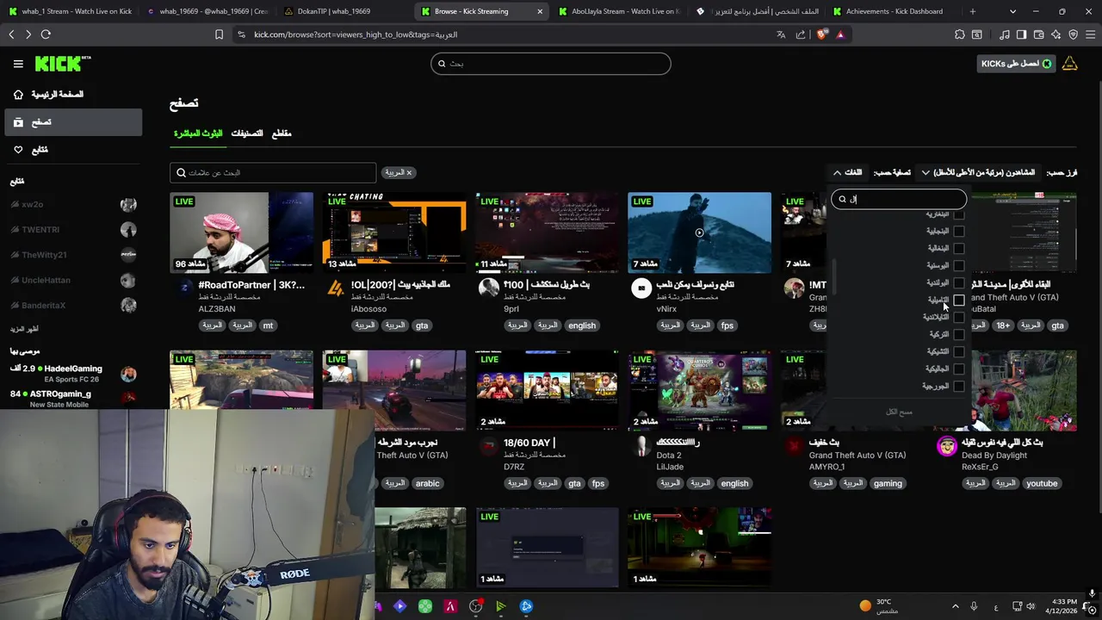Click the Get KICKs button

coord(1016,64)
